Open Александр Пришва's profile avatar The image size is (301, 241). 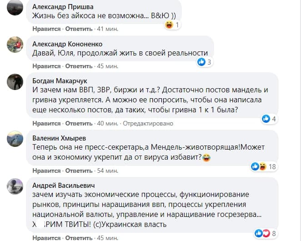tap(15, 7)
